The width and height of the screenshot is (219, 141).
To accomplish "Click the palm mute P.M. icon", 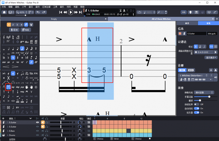I will (x=35, y=73).
